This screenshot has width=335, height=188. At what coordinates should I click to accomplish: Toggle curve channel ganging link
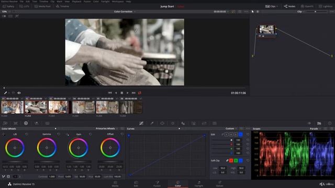222,135
